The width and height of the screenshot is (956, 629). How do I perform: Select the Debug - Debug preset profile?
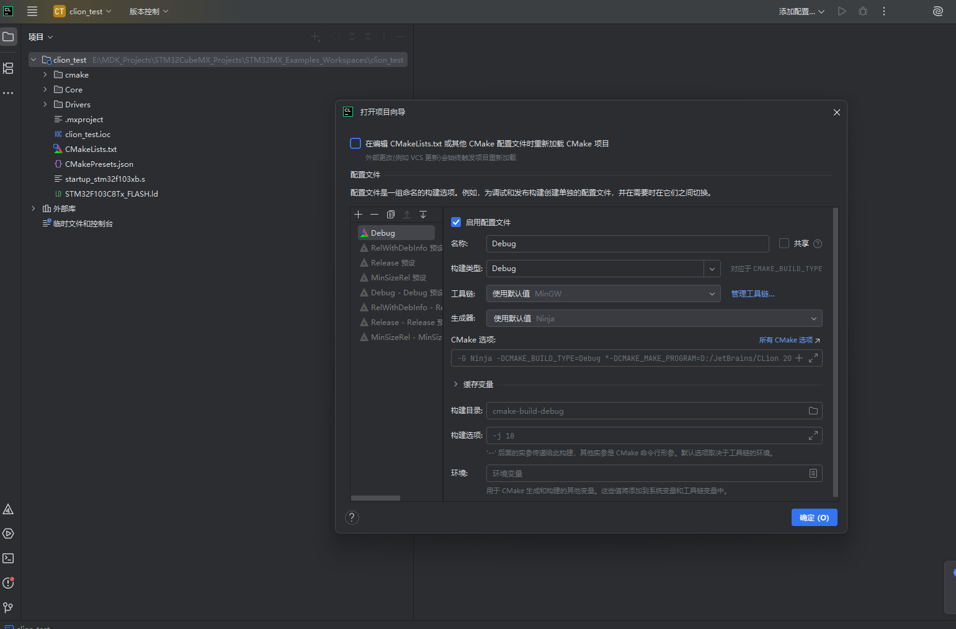[401, 292]
